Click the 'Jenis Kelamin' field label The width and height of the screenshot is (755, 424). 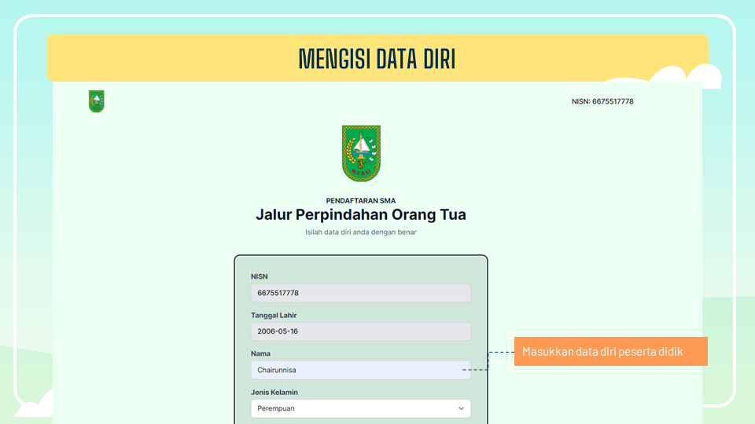point(274,392)
